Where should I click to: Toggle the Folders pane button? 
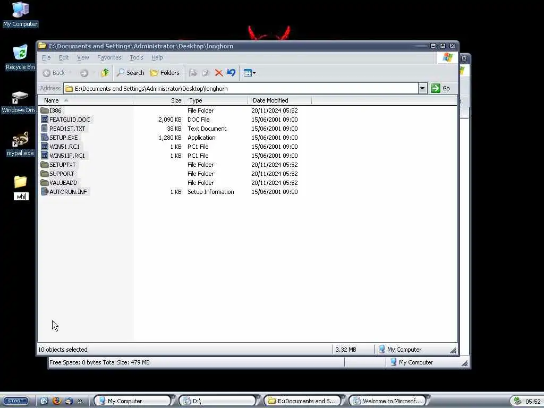pyautogui.click(x=165, y=72)
